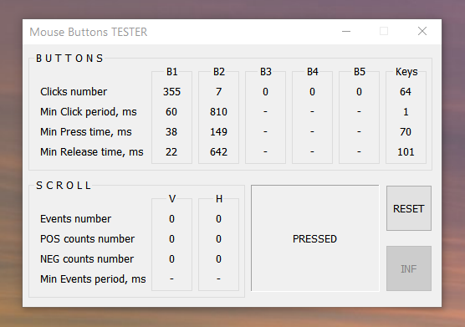This screenshot has width=465, height=327.
Task: Click B1 min press time 38
Action: (171, 131)
